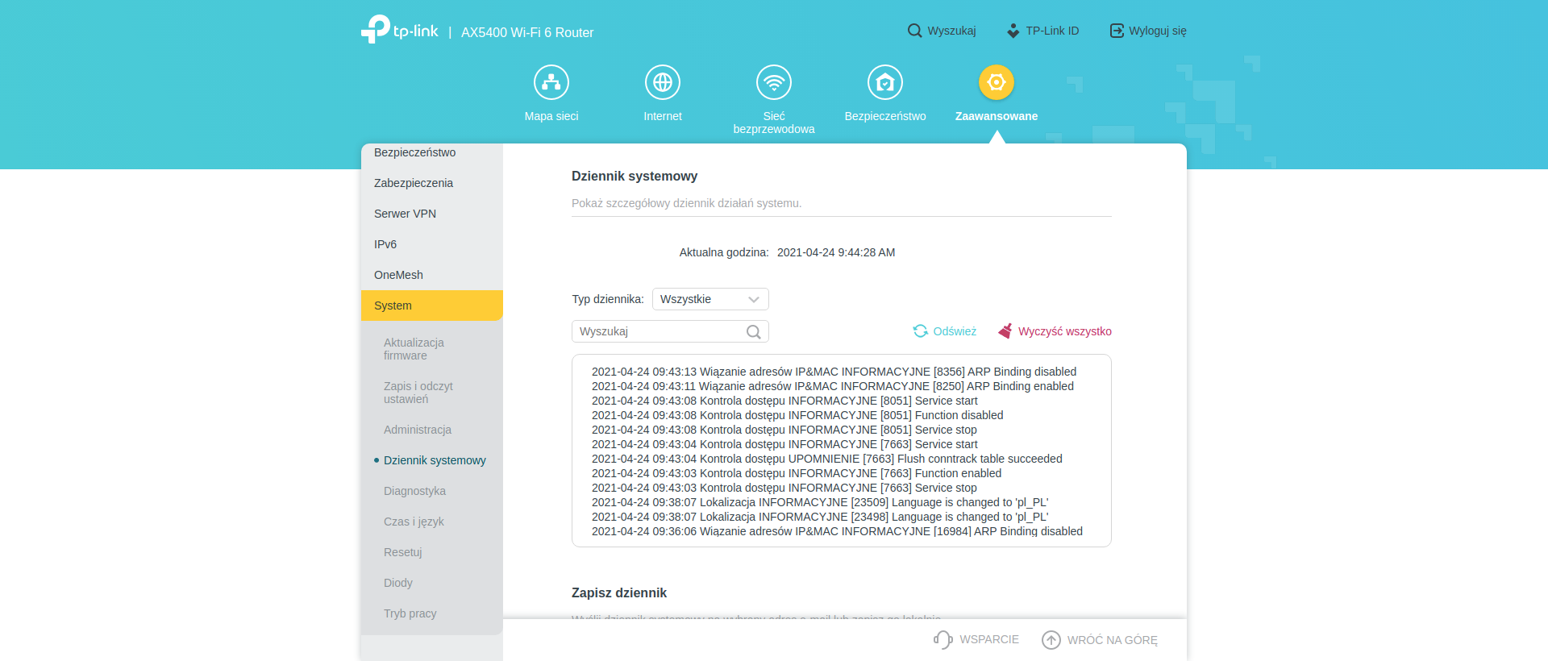Click the Wyczyść wszystko broom icon
The height and width of the screenshot is (661, 1548).
[1005, 331]
